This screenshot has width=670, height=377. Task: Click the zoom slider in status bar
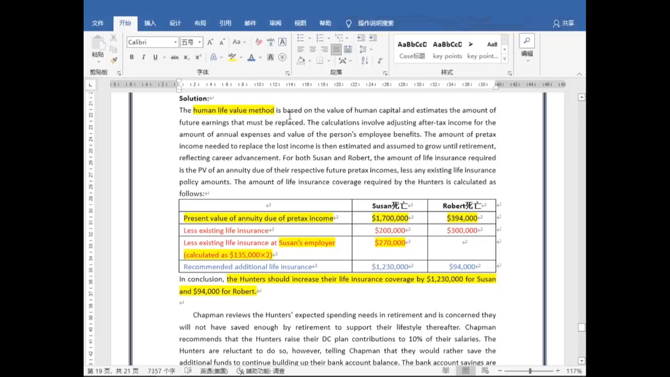530,371
